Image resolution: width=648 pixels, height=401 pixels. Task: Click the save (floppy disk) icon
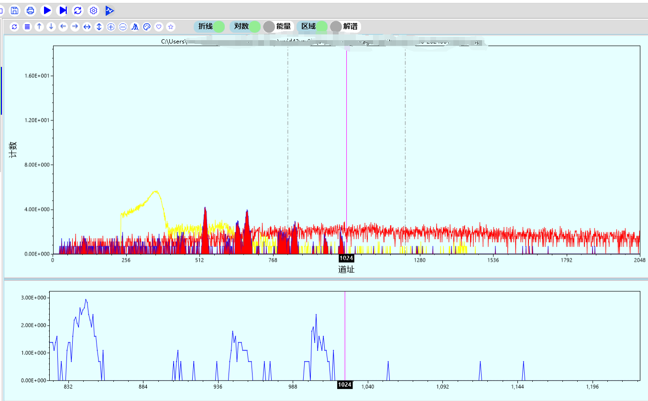(x=15, y=10)
